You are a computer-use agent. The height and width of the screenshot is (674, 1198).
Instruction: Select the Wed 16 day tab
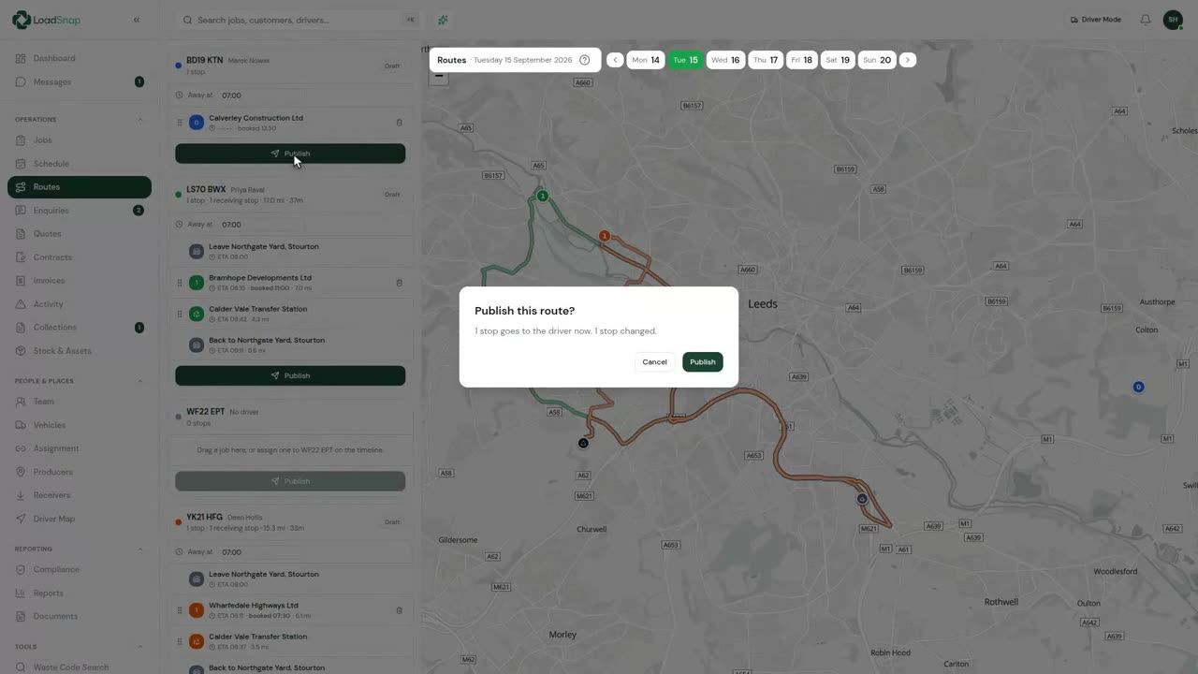[x=725, y=60]
